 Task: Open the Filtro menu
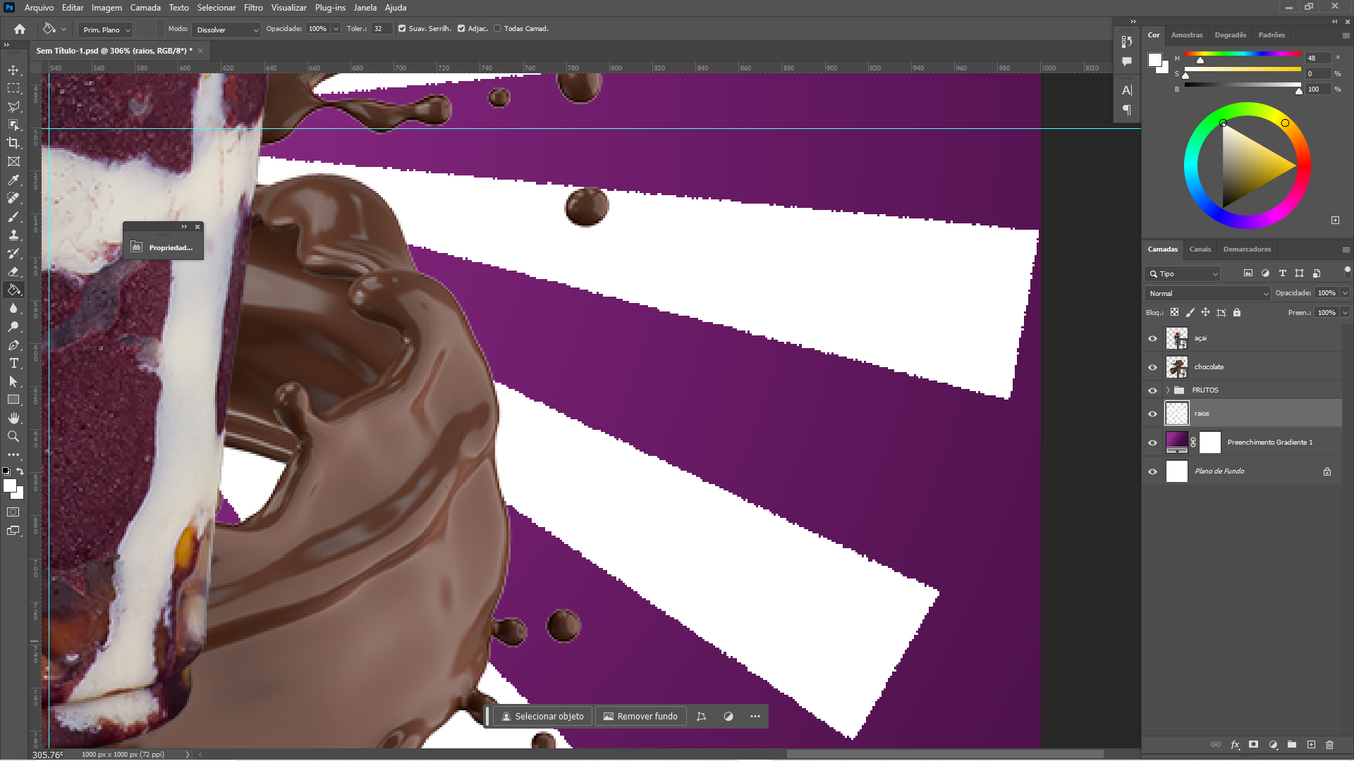point(252,8)
